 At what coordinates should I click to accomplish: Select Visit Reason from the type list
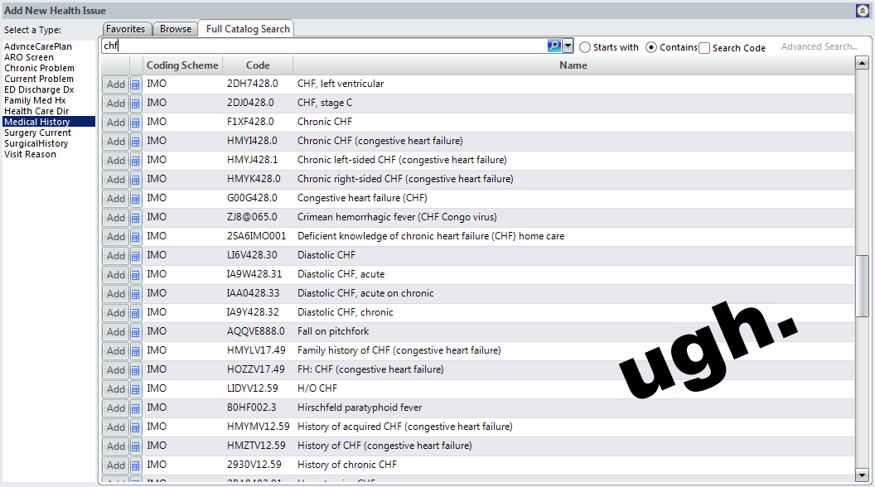coord(29,154)
